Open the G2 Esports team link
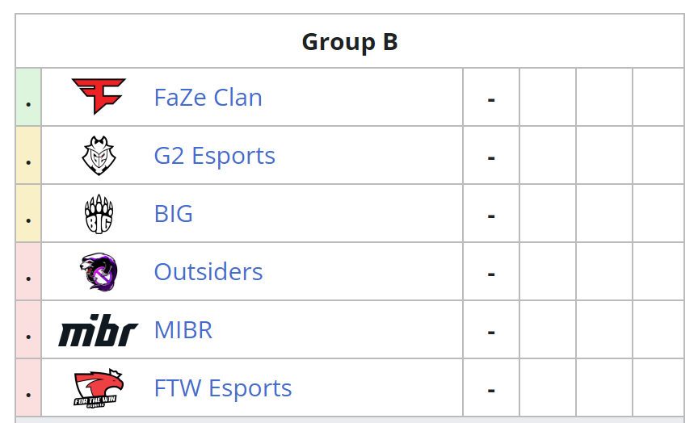This screenshot has width=698, height=423. click(x=215, y=156)
